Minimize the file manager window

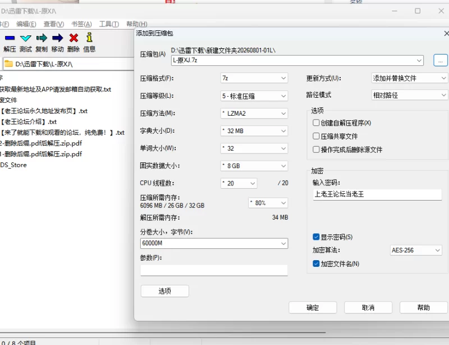pos(395,11)
